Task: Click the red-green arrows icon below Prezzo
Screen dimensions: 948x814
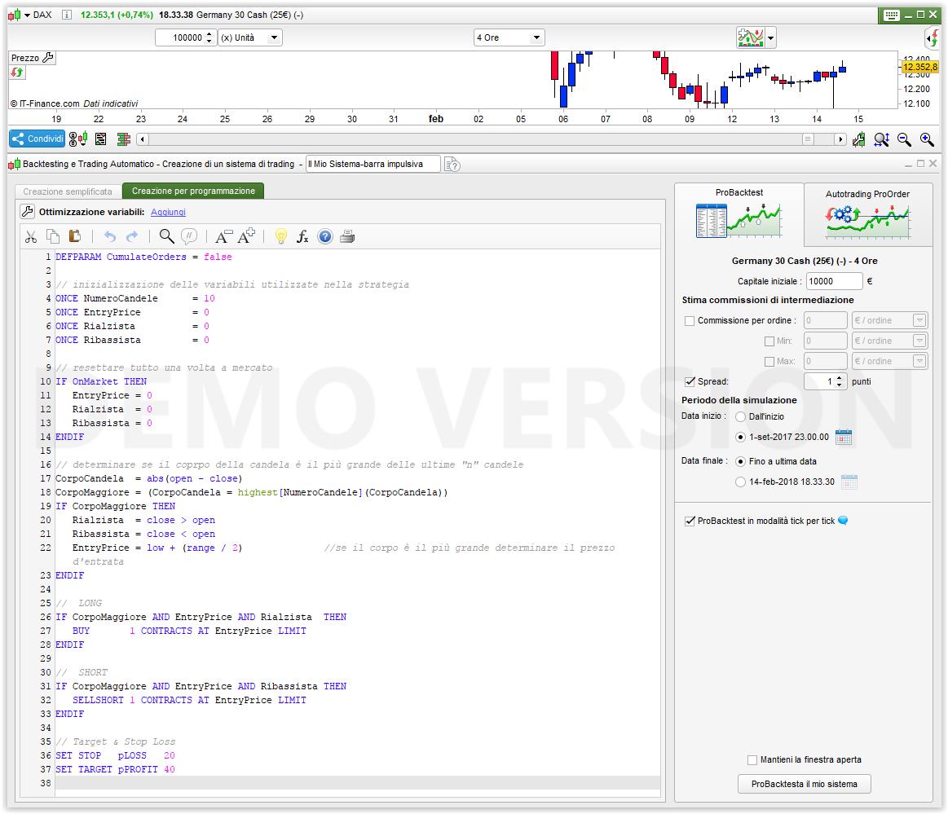Action: point(17,73)
